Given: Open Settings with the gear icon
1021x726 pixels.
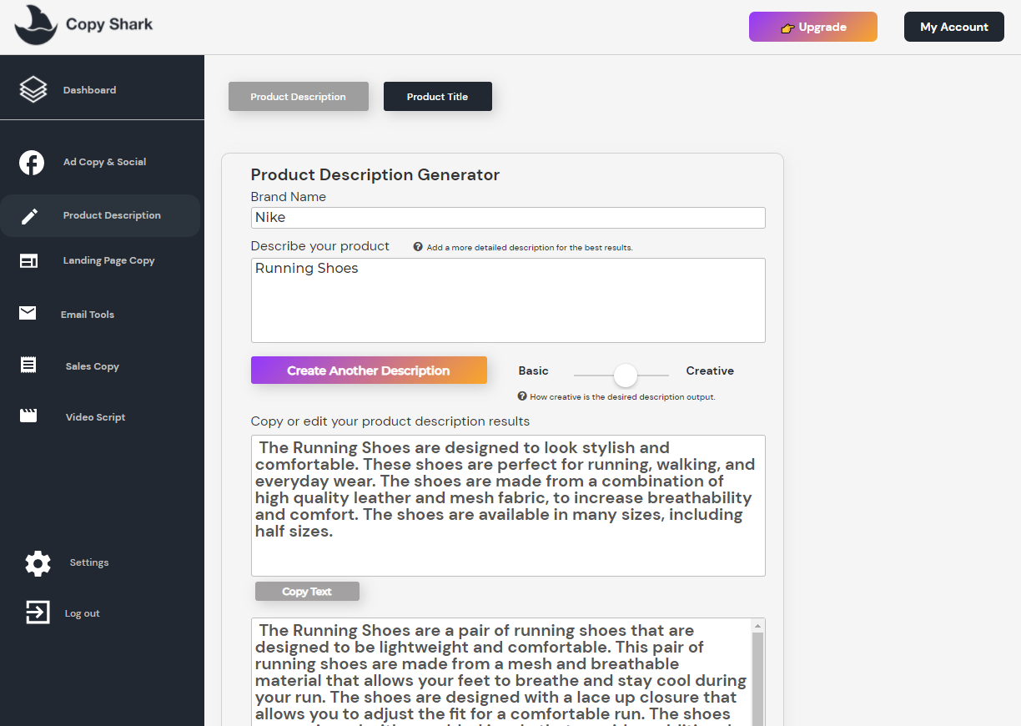Looking at the screenshot, I should [38, 562].
